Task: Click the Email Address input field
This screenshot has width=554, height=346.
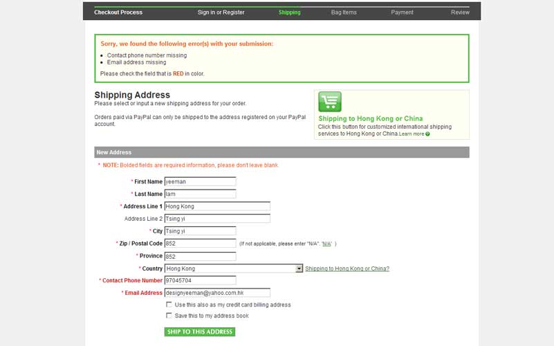Action: (216, 293)
